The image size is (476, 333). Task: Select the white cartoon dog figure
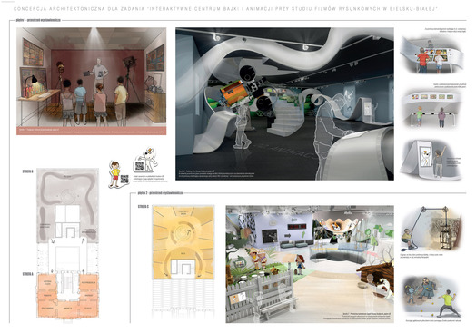click(150, 159)
